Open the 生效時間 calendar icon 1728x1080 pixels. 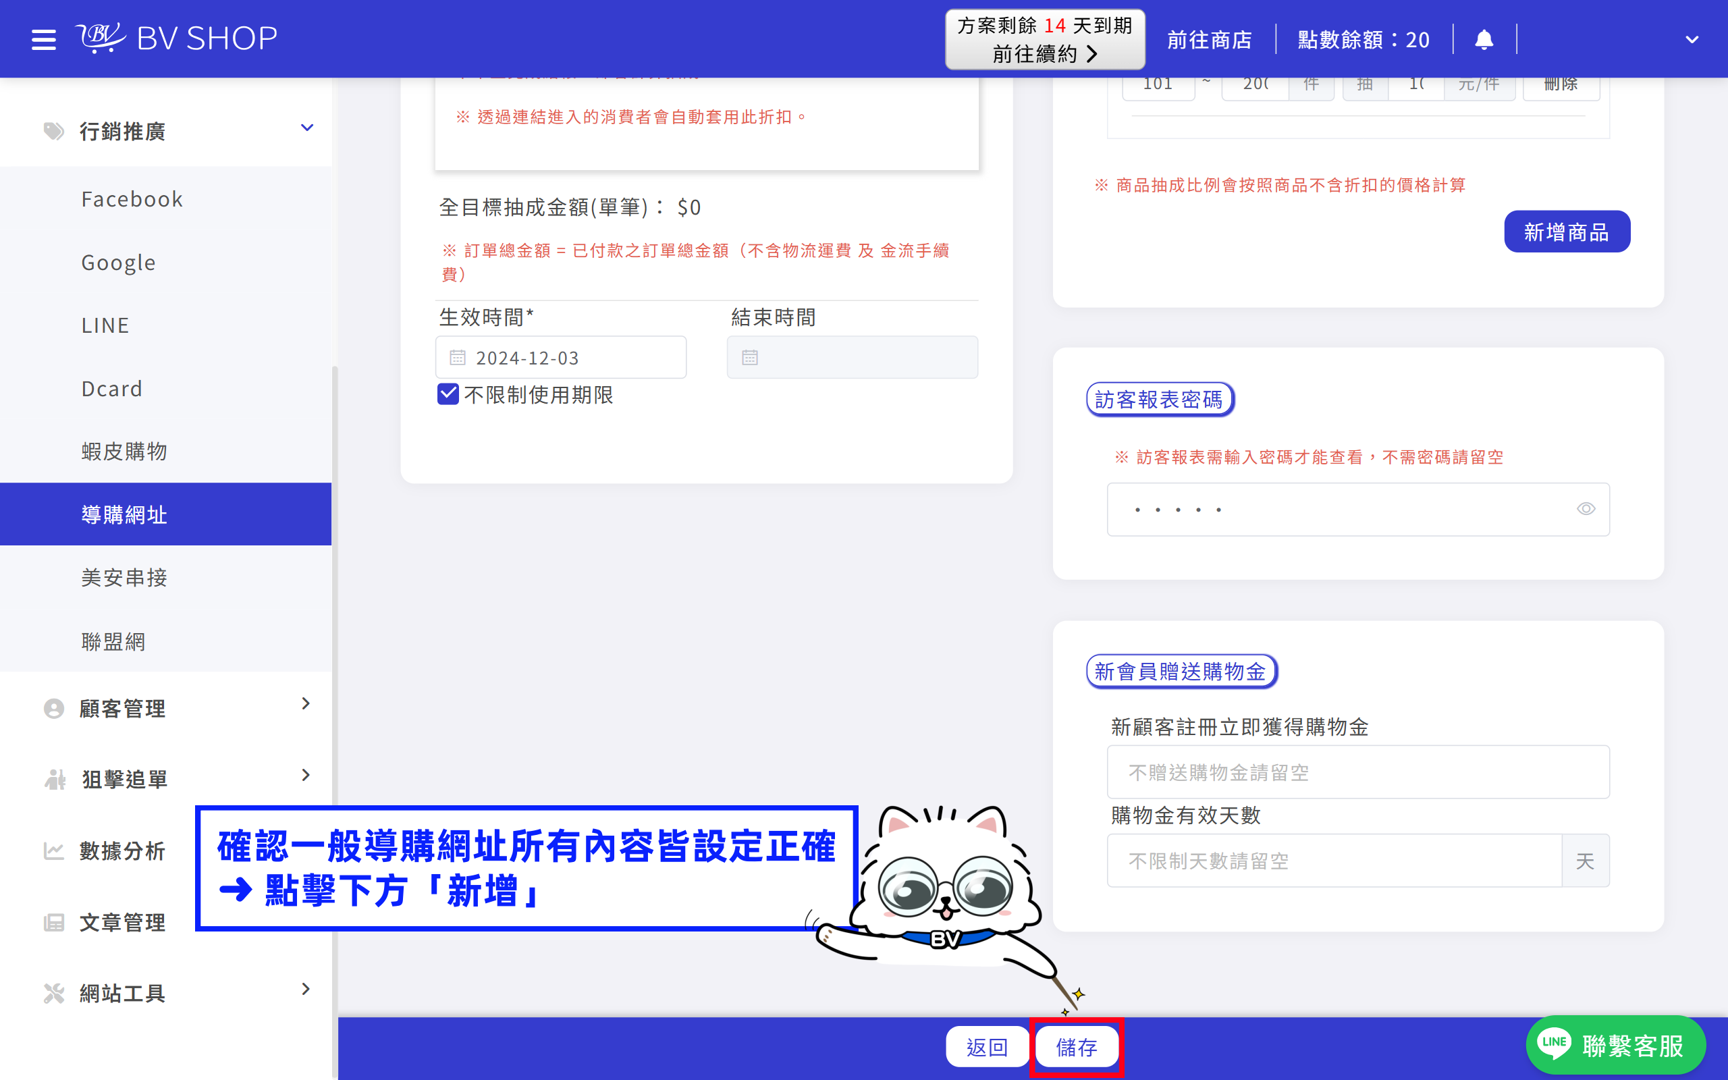point(457,358)
